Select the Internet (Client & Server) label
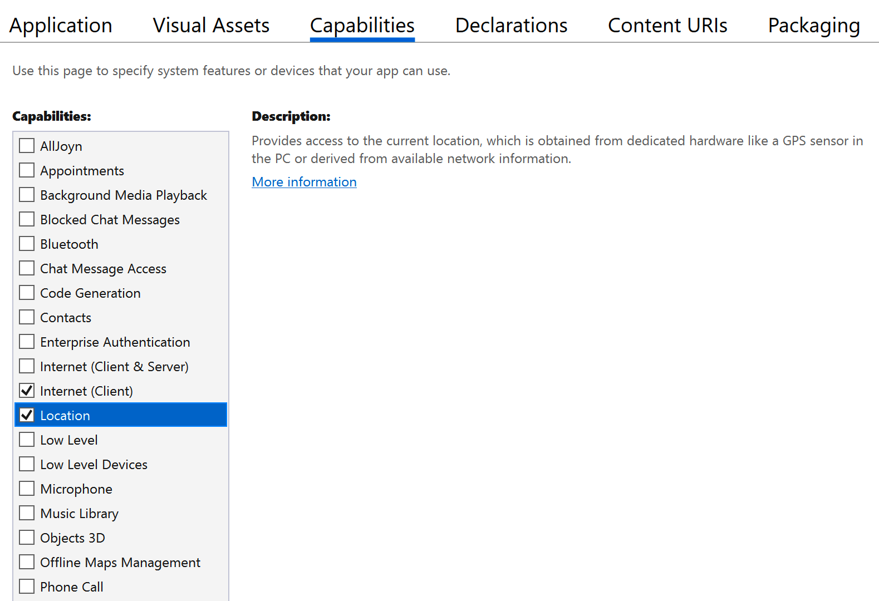Screen dimensions: 879x601 point(114,367)
